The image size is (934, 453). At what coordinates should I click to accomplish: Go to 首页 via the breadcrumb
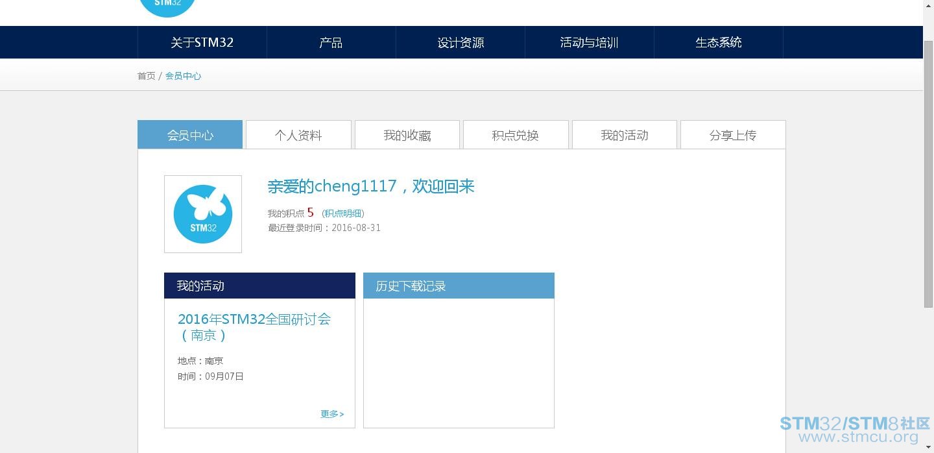(147, 76)
